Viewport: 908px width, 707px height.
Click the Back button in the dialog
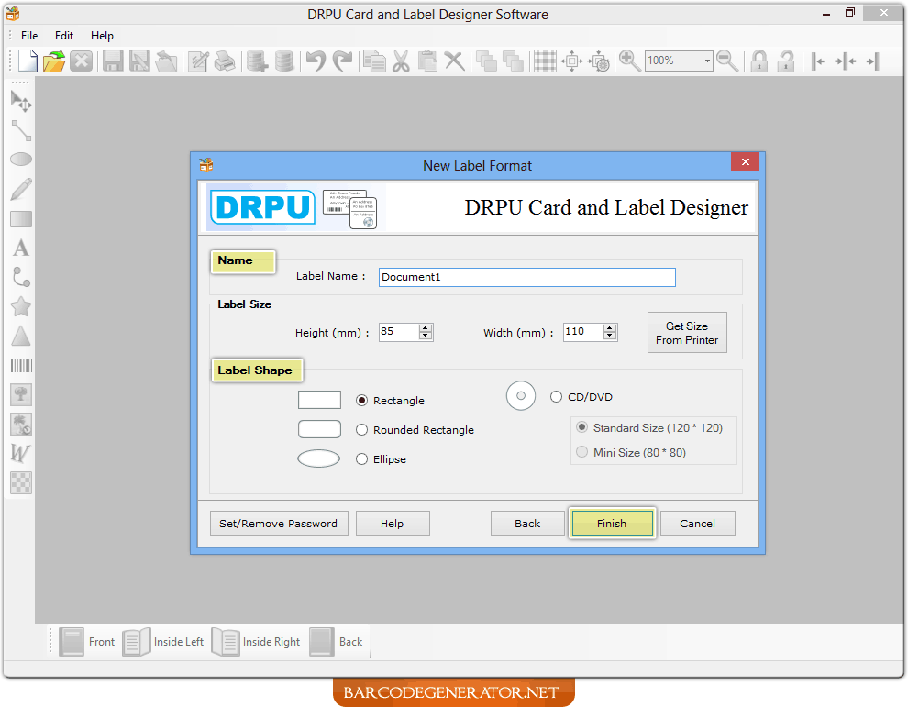527,524
